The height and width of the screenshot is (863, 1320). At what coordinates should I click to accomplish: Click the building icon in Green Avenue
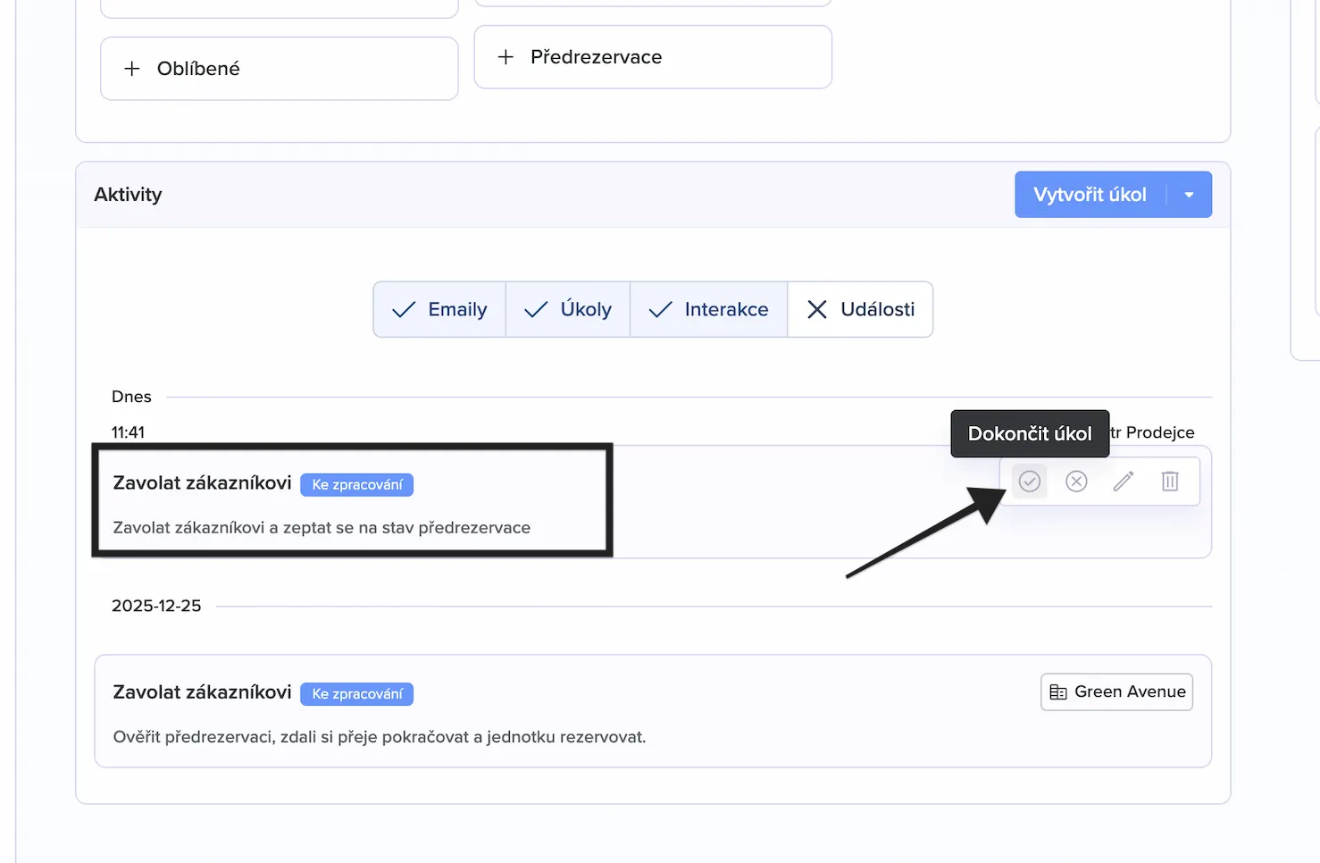[1058, 692]
